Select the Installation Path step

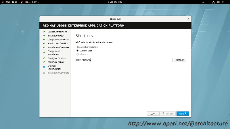point(56,36)
